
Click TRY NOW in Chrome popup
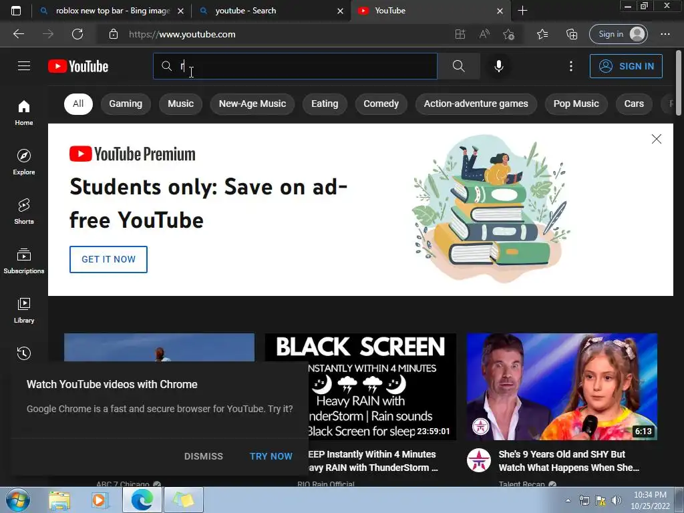pyautogui.click(x=271, y=456)
